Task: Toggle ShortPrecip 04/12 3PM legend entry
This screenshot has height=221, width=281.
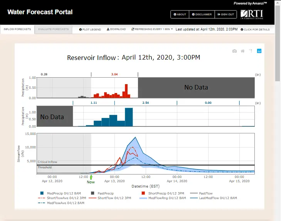Action: pyautogui.click(x=163, y=193)
